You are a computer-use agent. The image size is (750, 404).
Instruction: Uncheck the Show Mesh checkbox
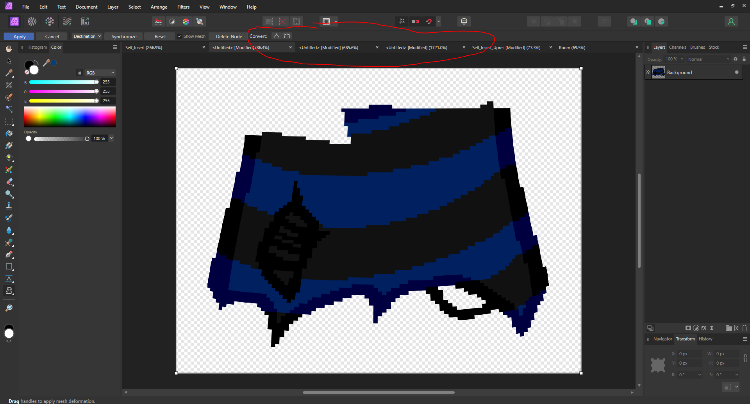179,36
